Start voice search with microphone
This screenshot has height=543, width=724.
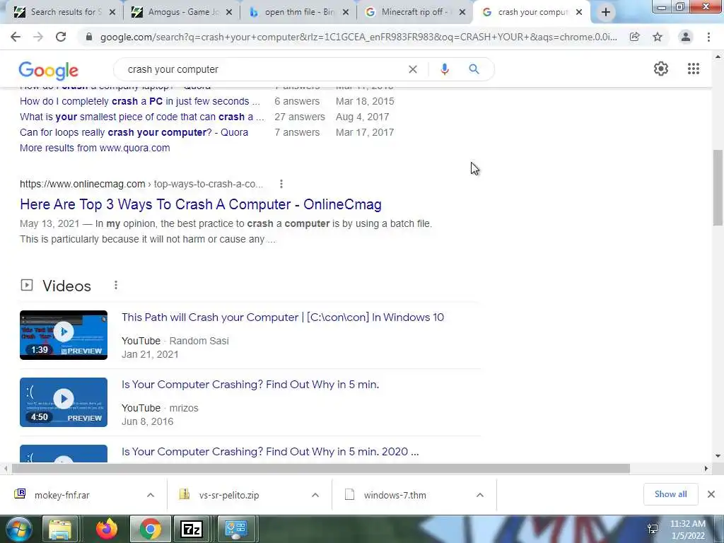444,69
